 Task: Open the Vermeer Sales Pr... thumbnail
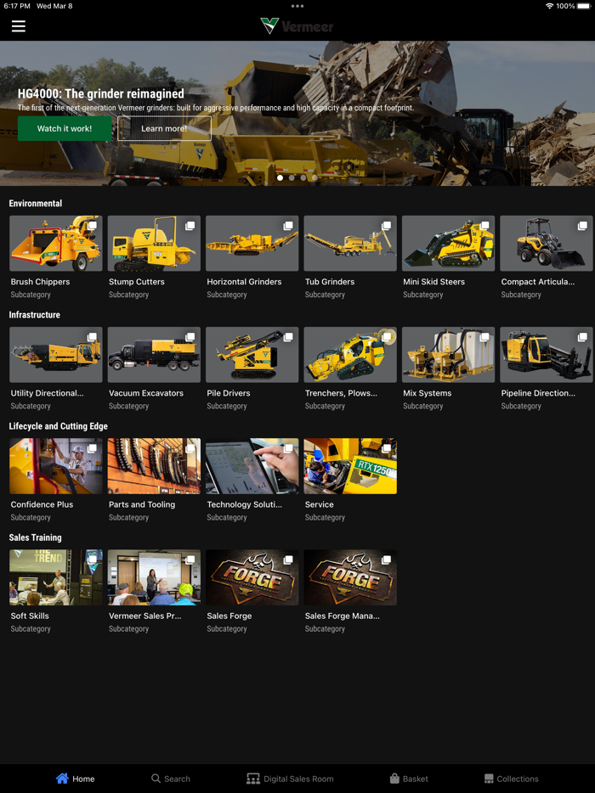154,577
